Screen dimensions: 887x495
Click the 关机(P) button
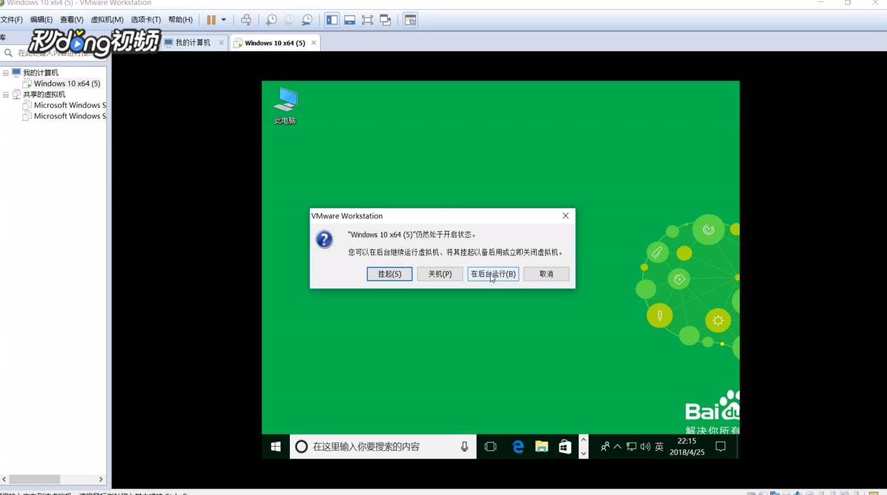440,274
